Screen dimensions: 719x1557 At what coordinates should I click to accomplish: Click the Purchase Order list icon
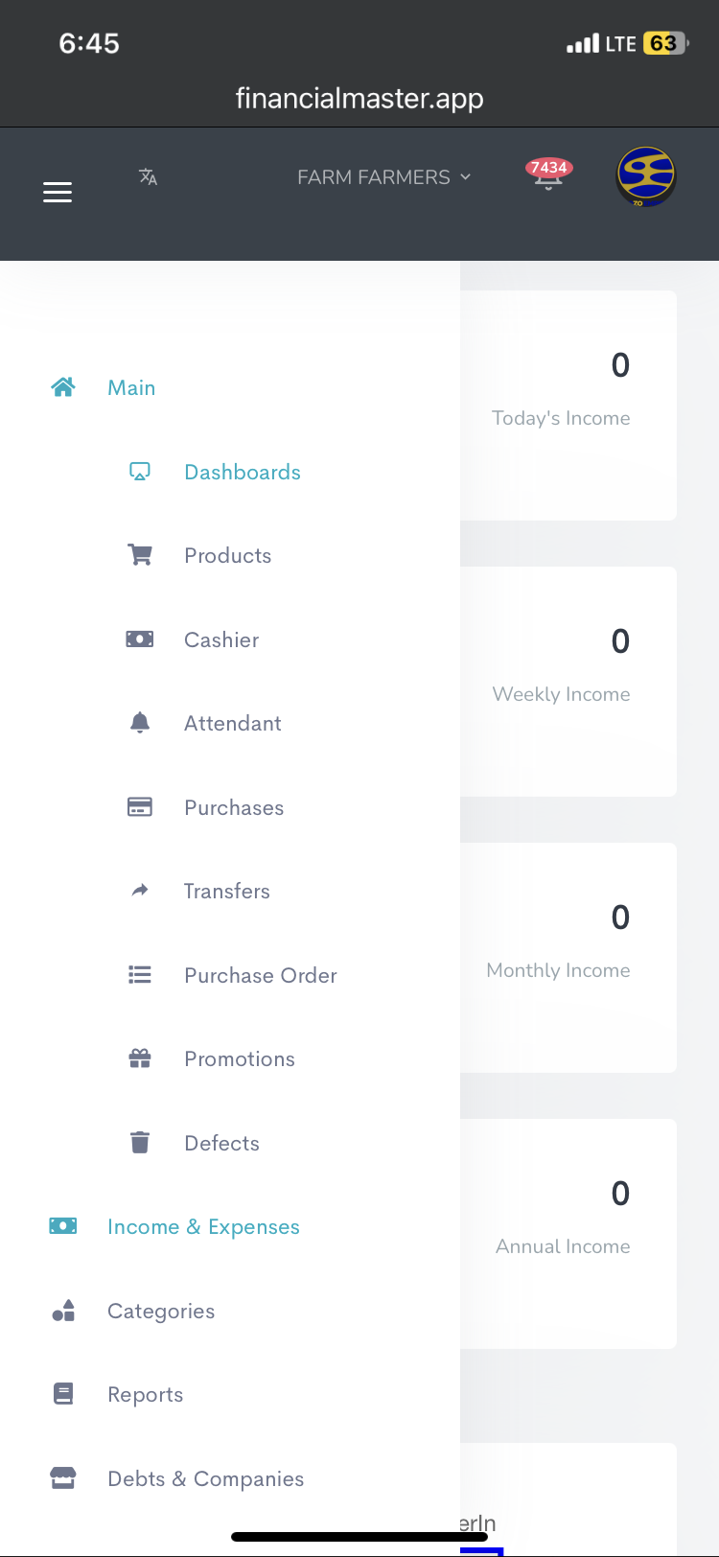(140, 975)
